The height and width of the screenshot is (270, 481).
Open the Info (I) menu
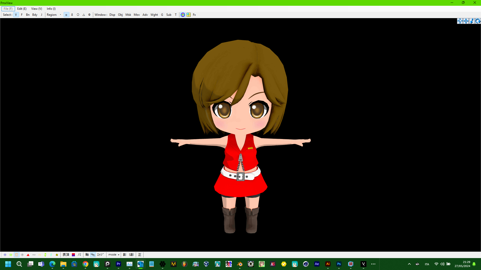tap(51, 9)
